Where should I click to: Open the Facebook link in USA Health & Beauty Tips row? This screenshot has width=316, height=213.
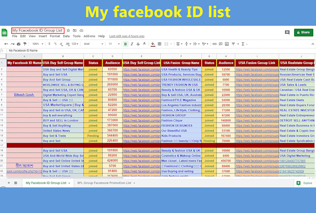coord(257,69)
